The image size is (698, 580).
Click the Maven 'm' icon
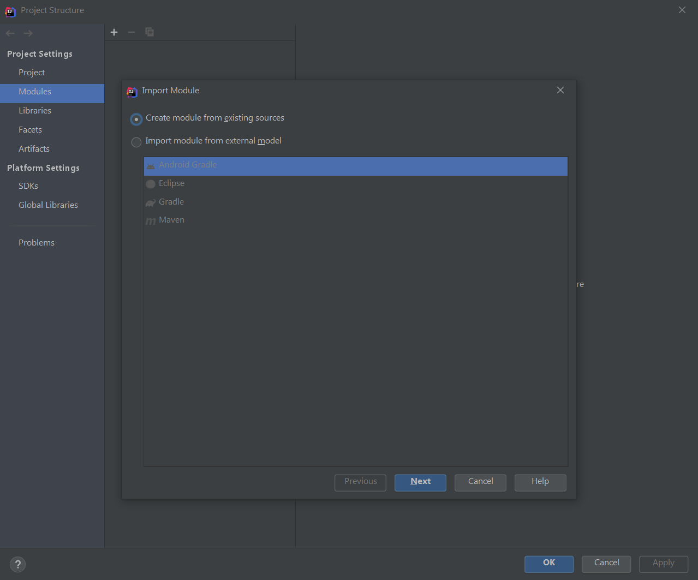pyautogui.click(x=151, y=221)
